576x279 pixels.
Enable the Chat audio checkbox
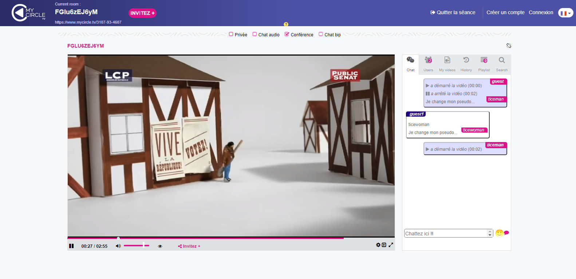[255, 34]
